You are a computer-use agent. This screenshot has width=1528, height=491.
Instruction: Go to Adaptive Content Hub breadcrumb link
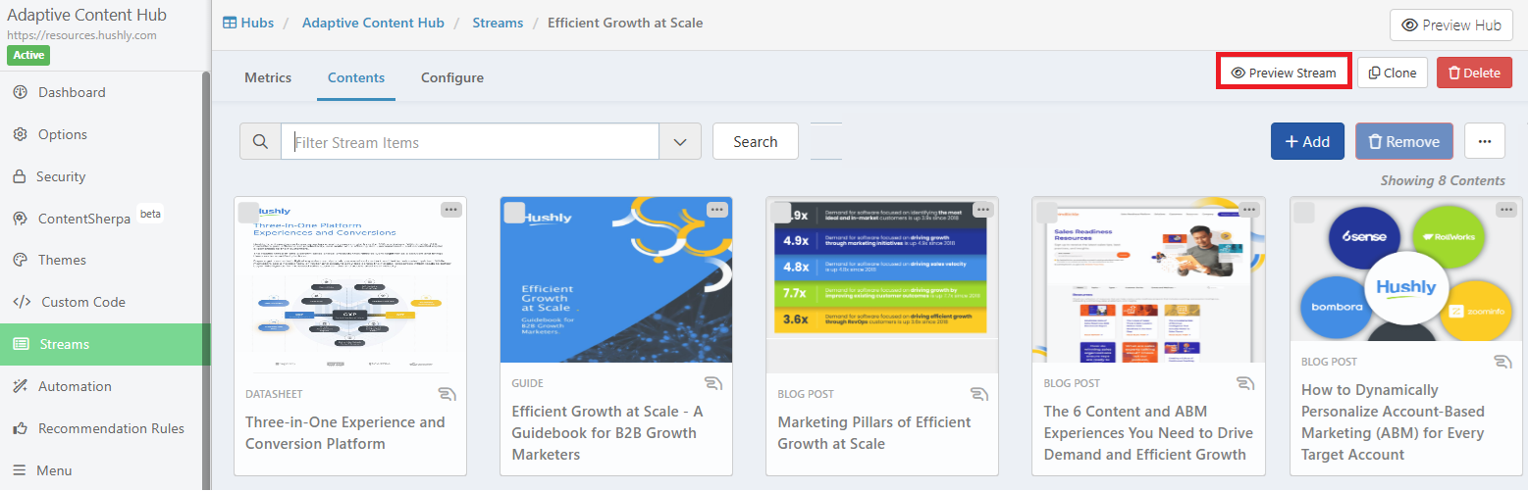coord(373,23)
